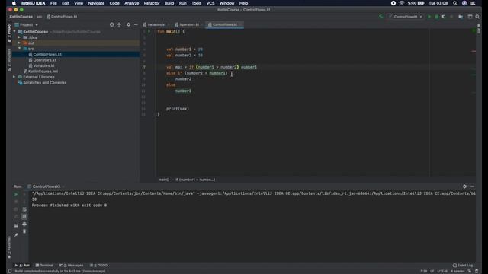This screenshot has width=488, height=274.
Task: Click the Build project hammer icon
Action: click(x=381, y=17)
